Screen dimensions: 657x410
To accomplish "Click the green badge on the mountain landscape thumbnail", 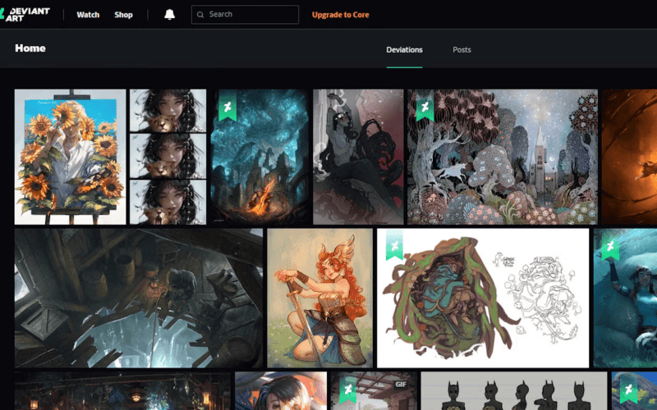I will [x=628, y=389].
